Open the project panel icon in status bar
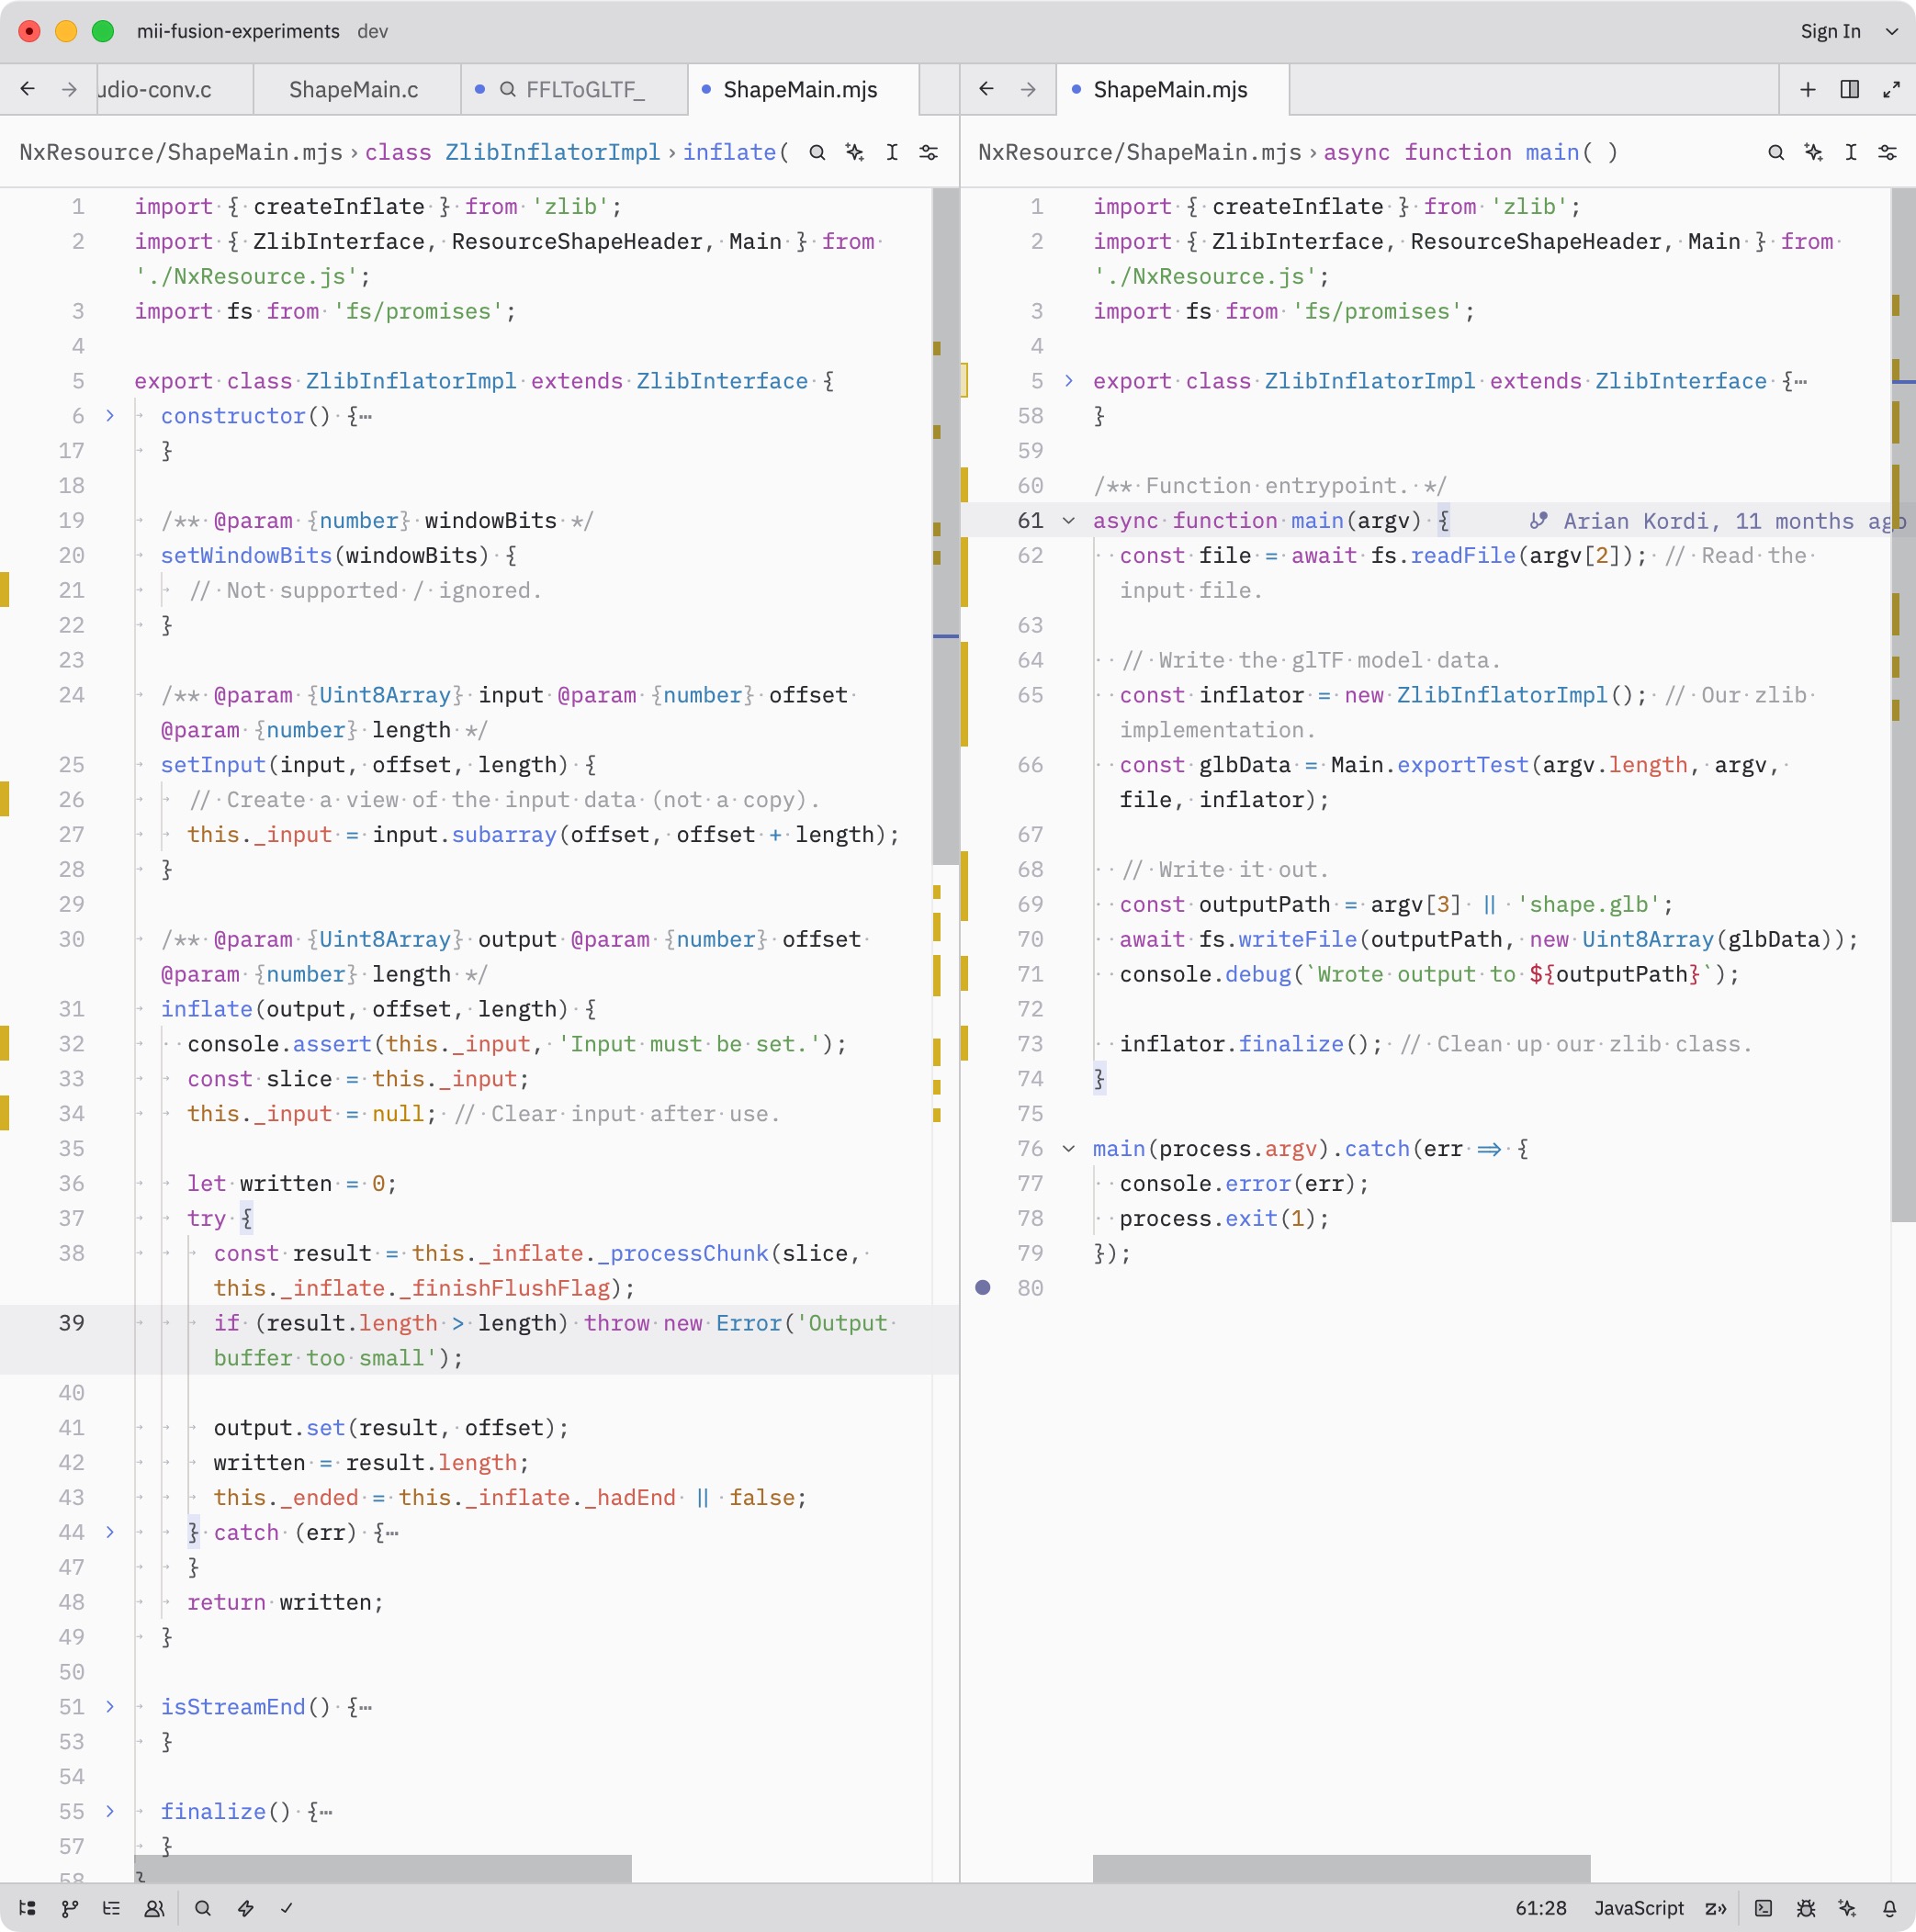This screenshot has width=1916, height=1932. point(27,1908)
